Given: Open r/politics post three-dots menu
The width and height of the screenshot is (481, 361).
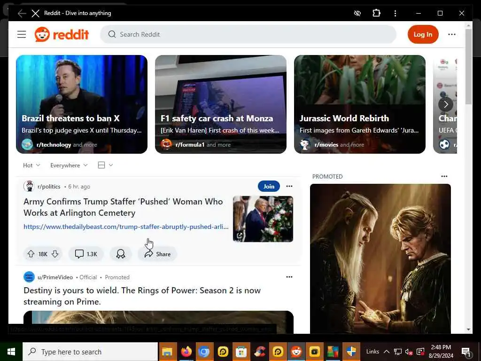Looking at the screenshot, I should [x=289, y=186].
